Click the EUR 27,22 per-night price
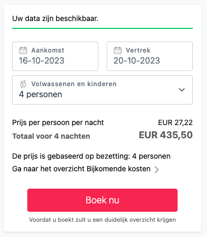 175,122
